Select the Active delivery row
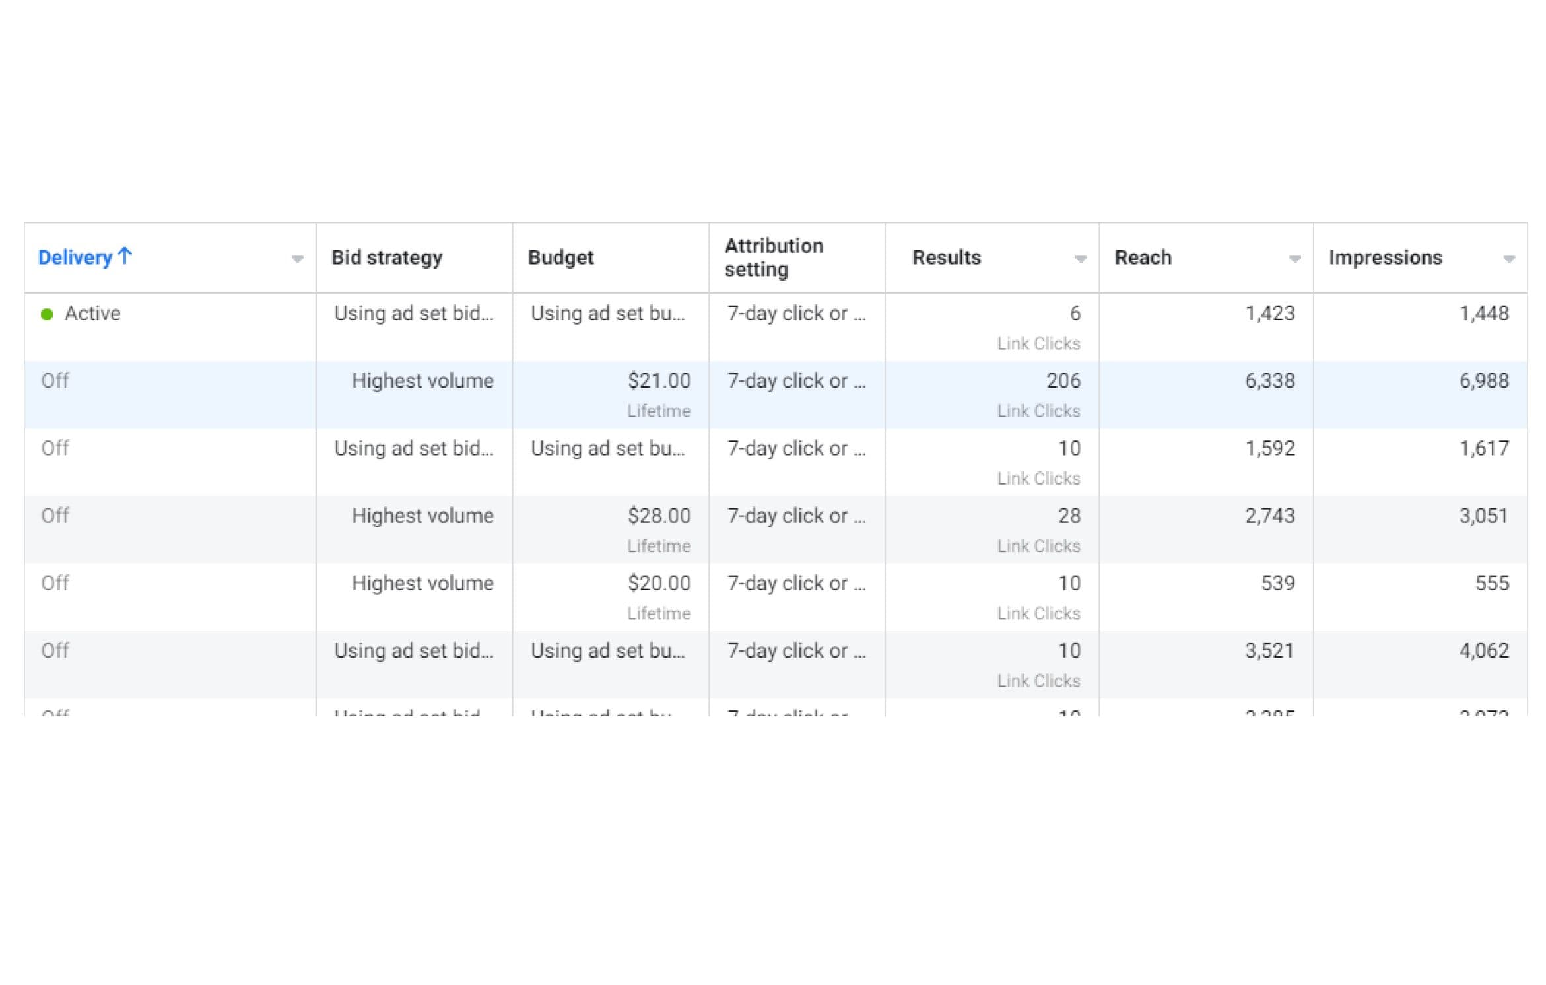The width and height of the screenshot is (1546, 985). point(776,327)
